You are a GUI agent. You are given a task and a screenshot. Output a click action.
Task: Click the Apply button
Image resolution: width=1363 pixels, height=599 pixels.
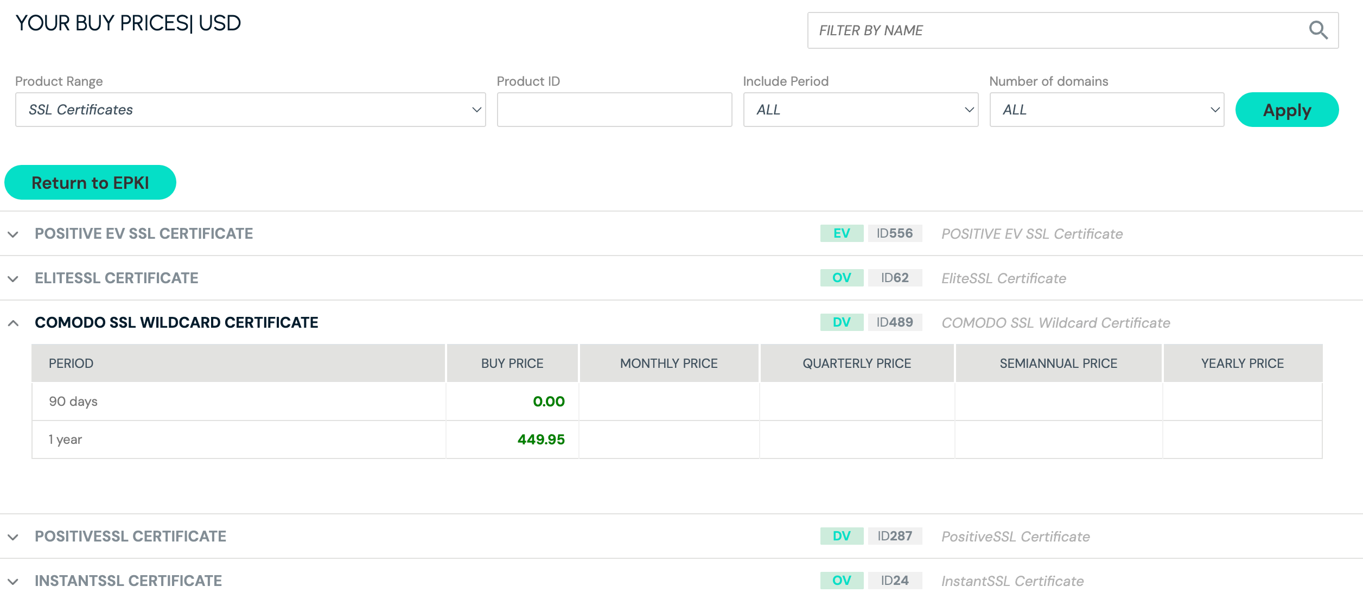[x=1287, y=110]
